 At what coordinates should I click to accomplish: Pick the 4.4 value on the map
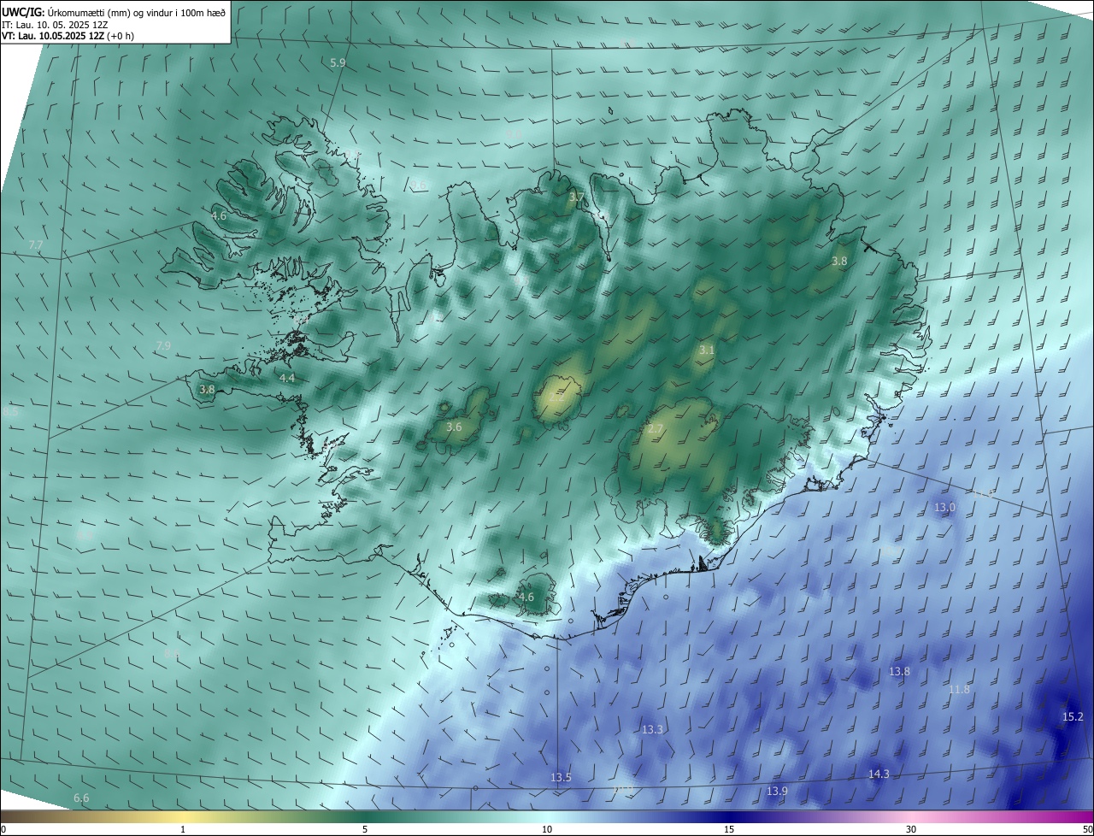[287, 379]
